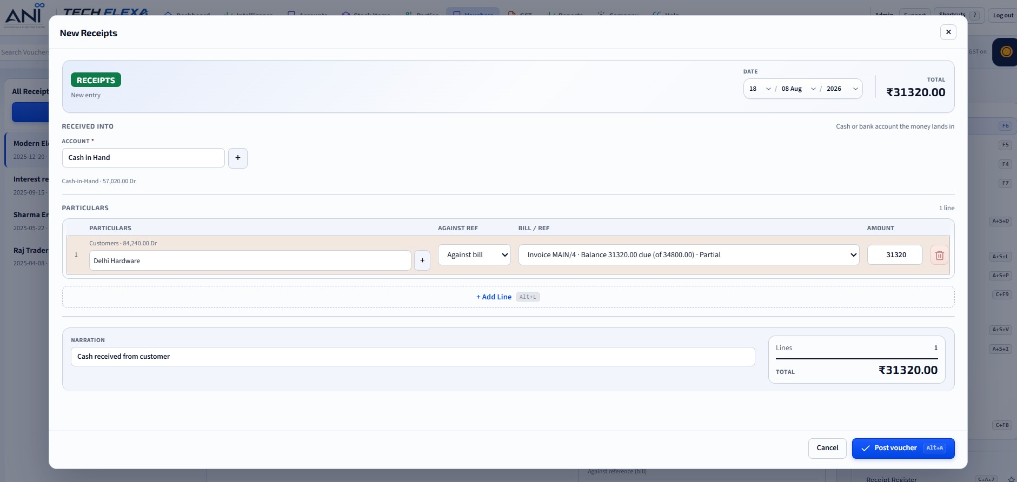Add new account using plus beside Cash in Hand
1017x482 pixels.
click(x=238, y=158)
